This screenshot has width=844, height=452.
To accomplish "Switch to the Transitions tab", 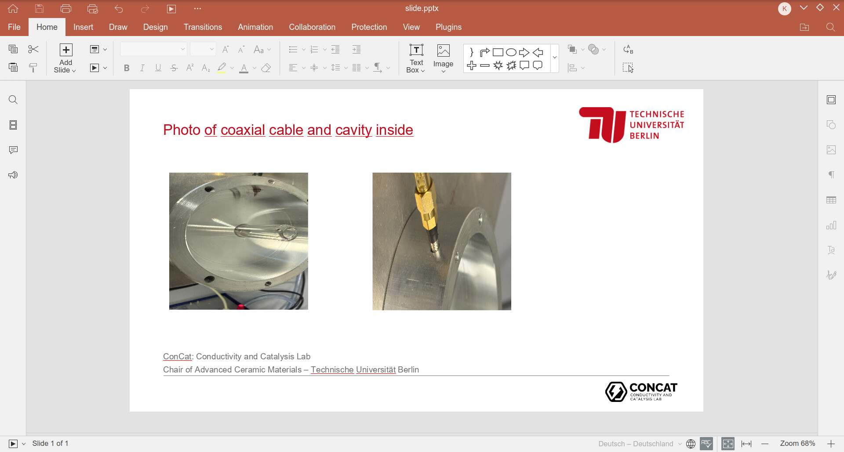I will pos(203,27).
